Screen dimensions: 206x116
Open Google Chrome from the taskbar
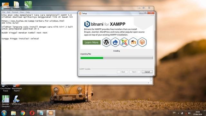tap(23, 113)
